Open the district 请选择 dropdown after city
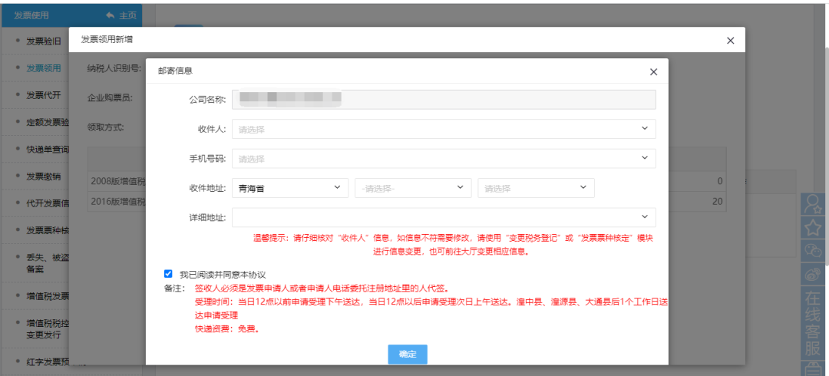 coord(536,188)
